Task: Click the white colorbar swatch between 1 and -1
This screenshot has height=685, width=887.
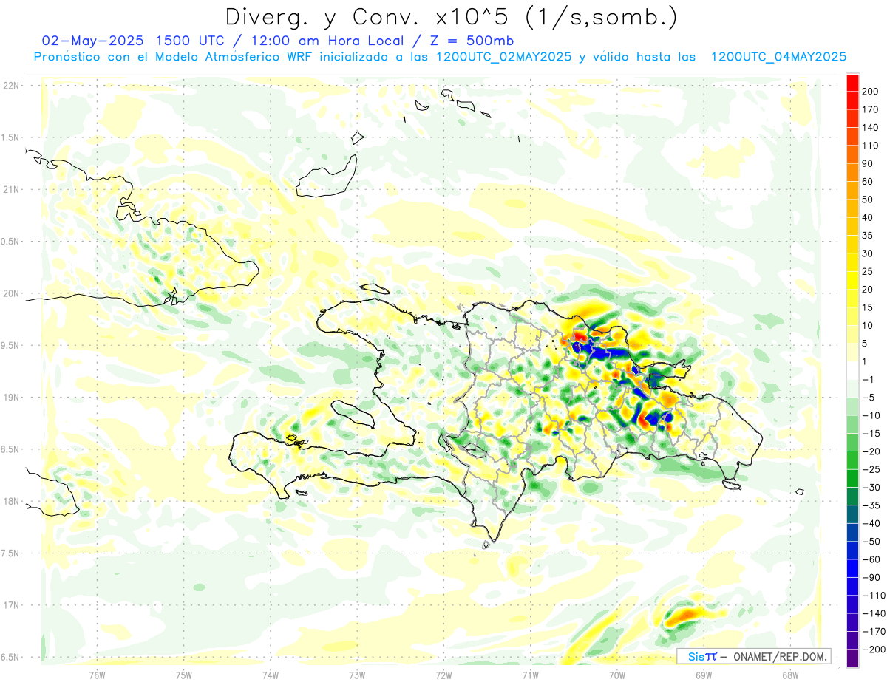Action: (x=852, y=370)
